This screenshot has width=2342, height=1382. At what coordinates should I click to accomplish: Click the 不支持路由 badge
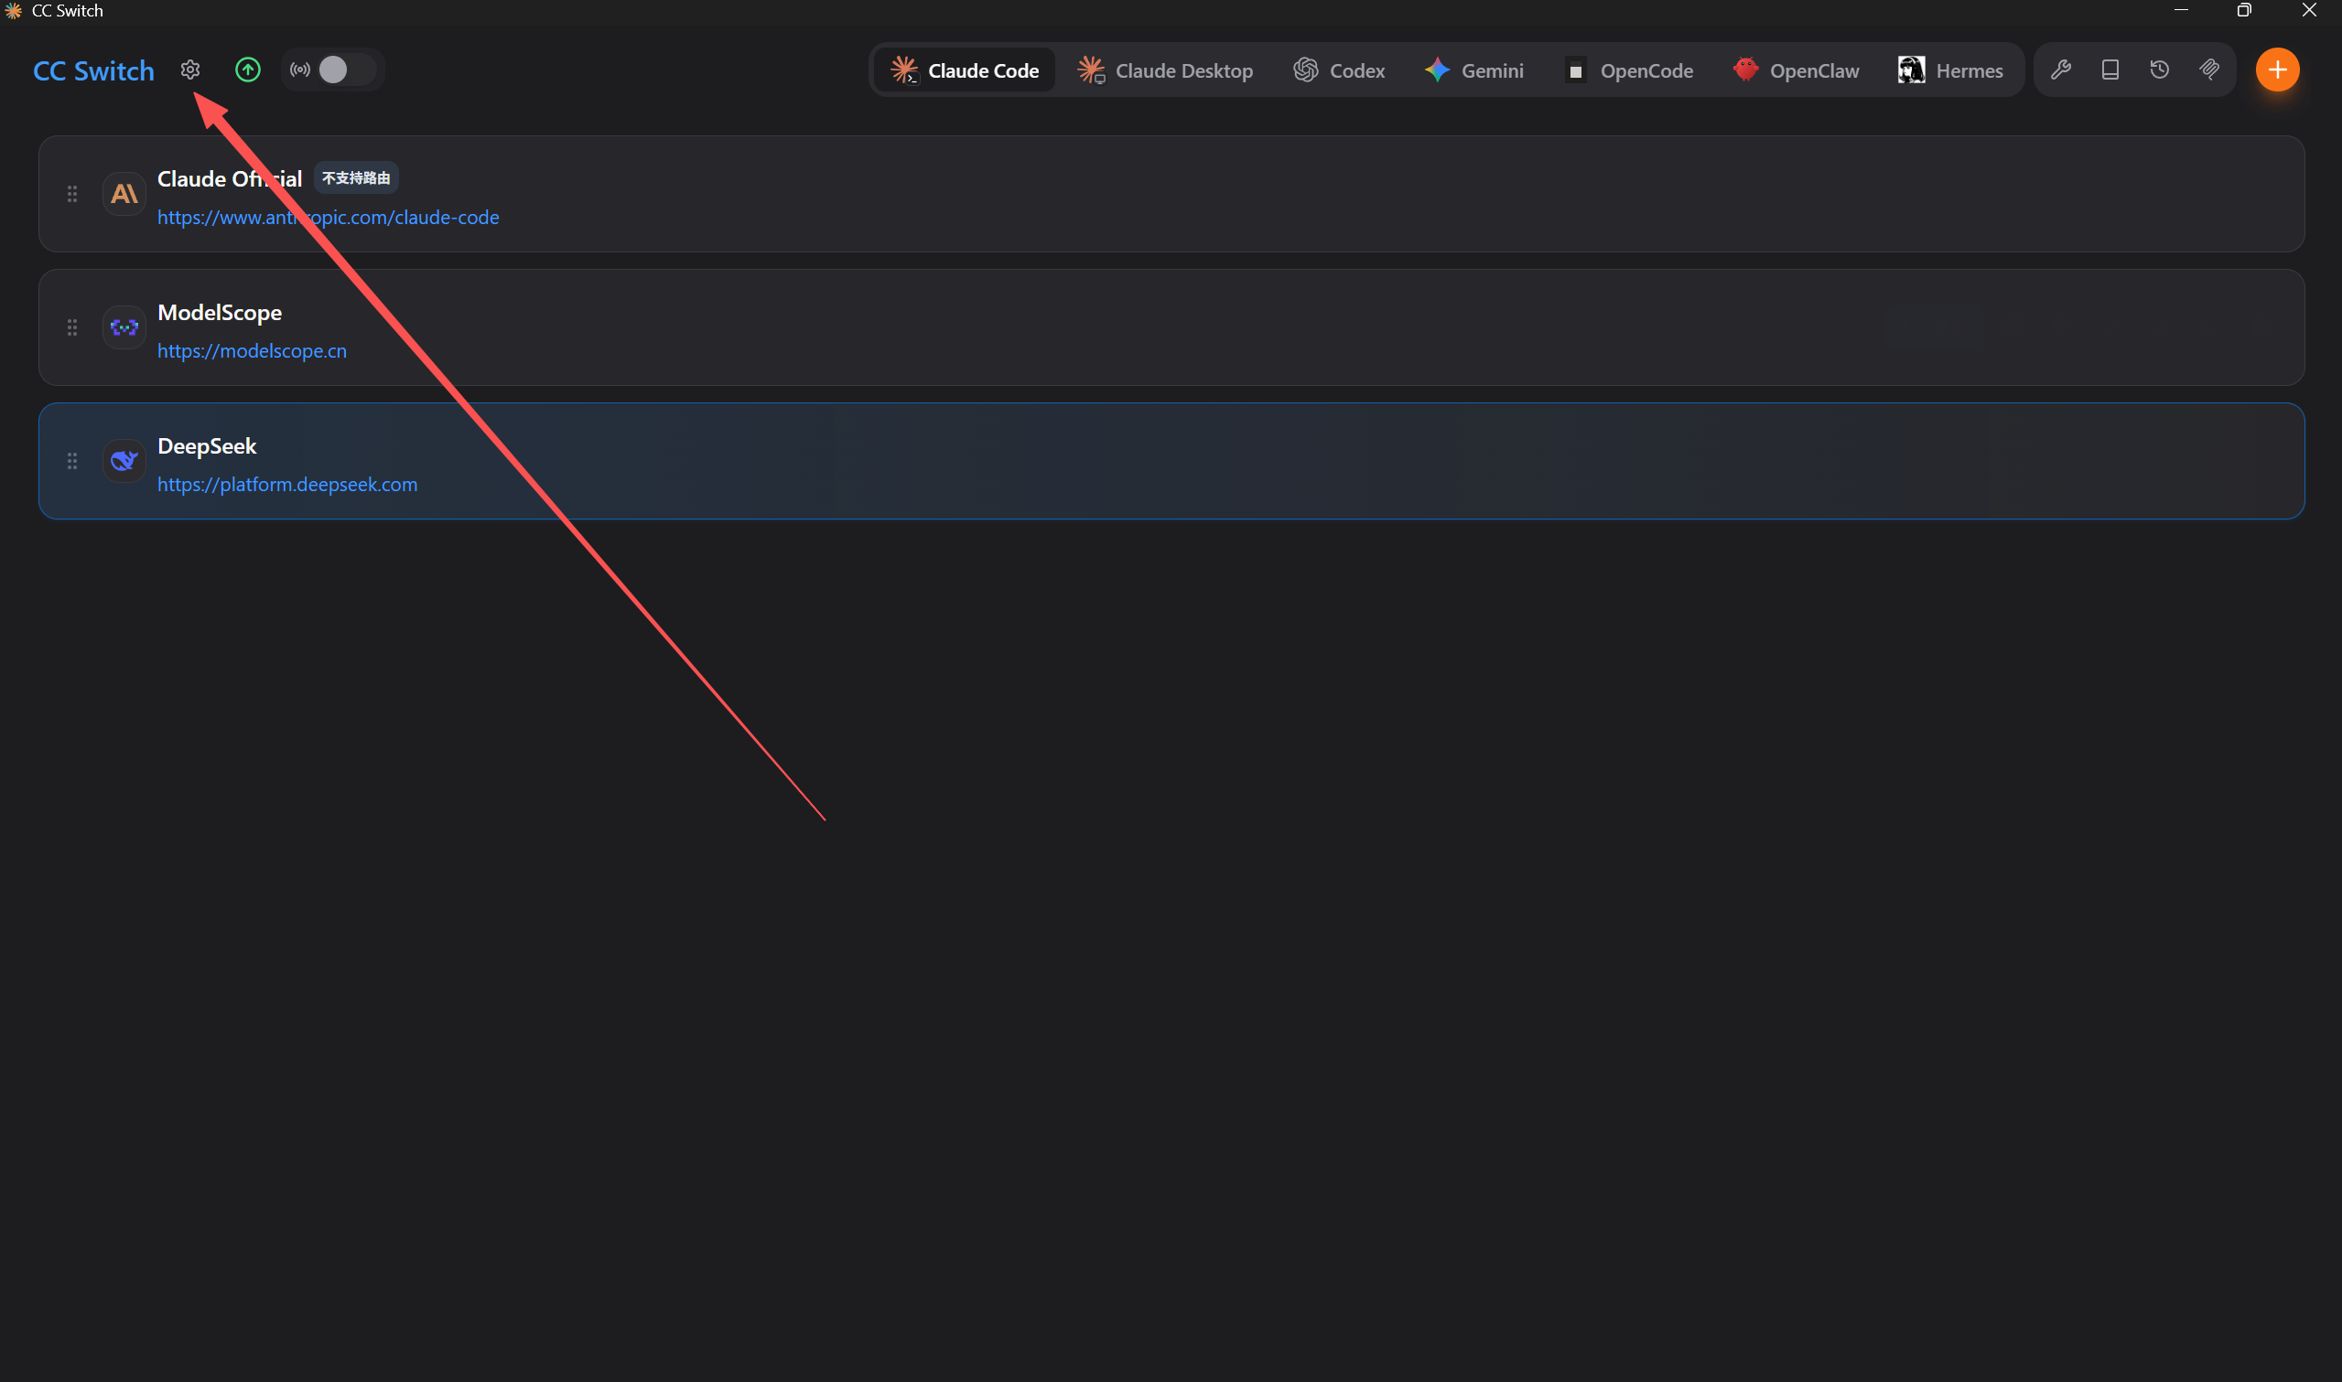356,177
